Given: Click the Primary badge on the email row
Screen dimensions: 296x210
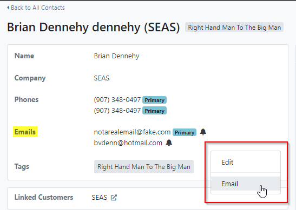Looking at the screenshot, I should (184, 132).
